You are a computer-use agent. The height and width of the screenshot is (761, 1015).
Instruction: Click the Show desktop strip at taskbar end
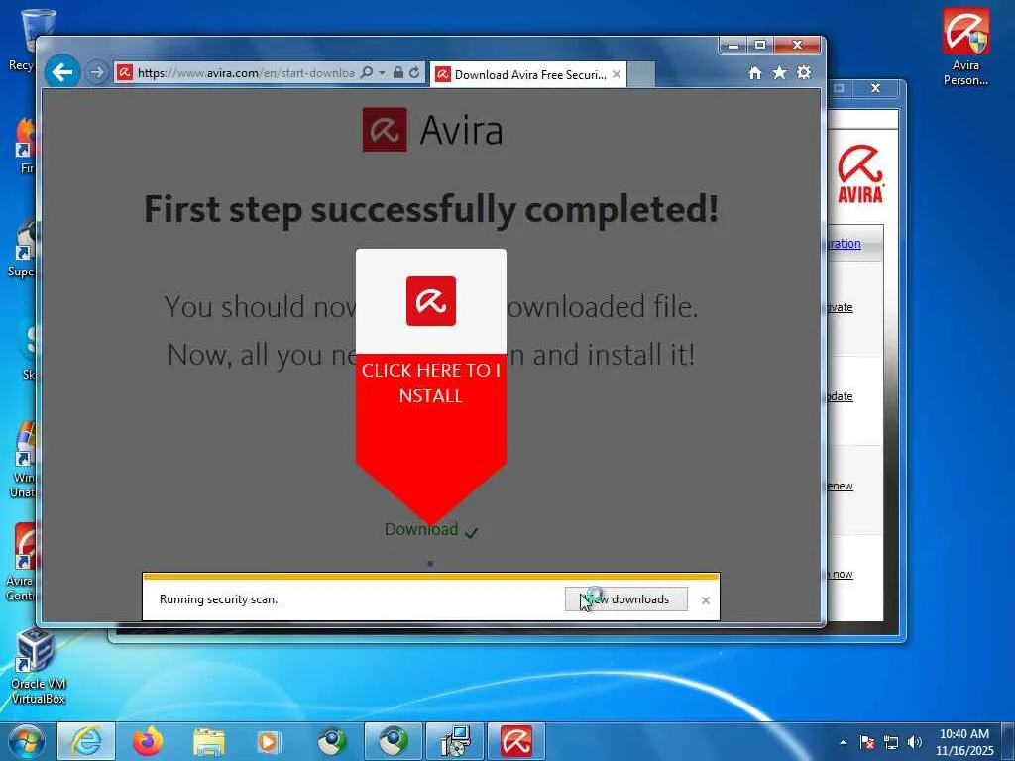click(1008, 741)
